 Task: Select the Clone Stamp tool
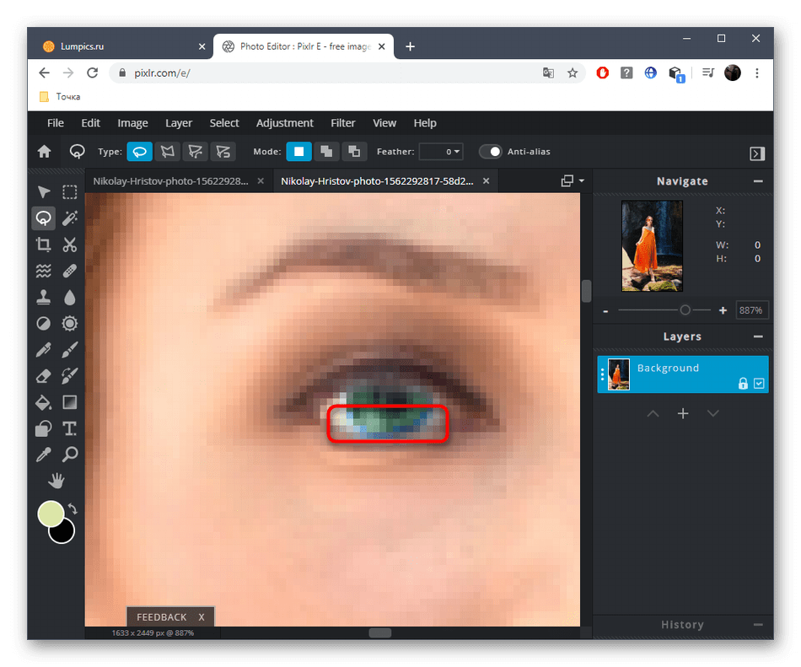(x=43, y=298)
